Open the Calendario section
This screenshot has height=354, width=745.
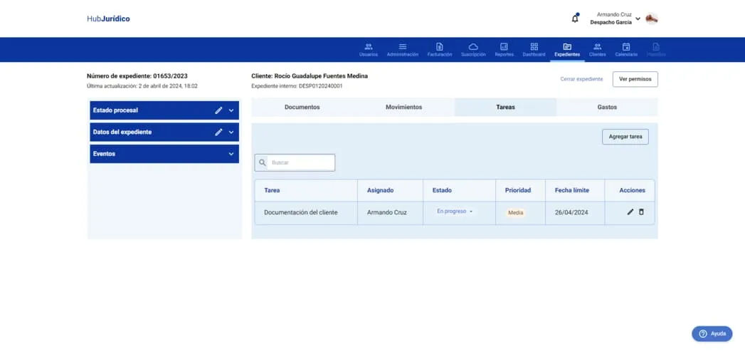(x=626, y=50)
